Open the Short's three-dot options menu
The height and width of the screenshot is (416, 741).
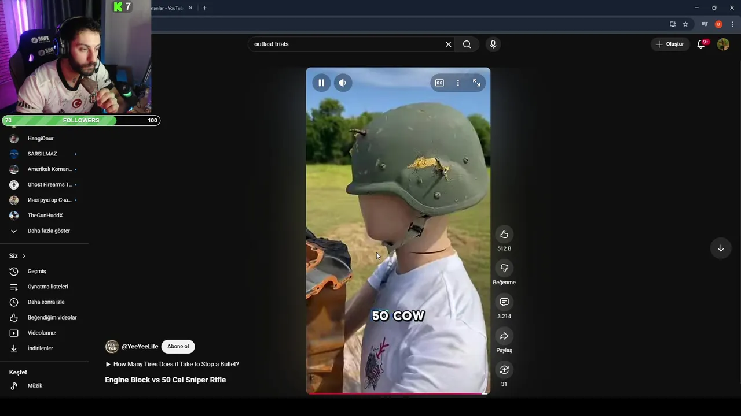click(458, 83)
